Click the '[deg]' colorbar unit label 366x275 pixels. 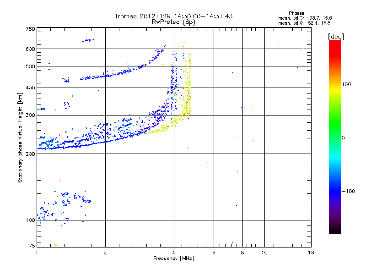click(336, 37)
